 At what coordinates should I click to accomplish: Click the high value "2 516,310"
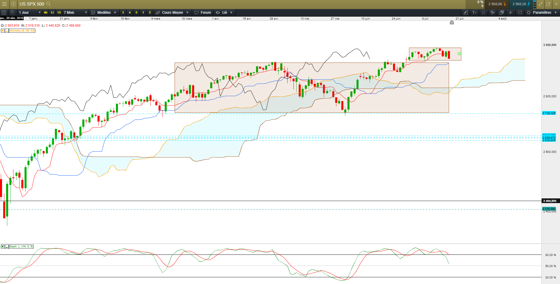[x=32, y=25]
